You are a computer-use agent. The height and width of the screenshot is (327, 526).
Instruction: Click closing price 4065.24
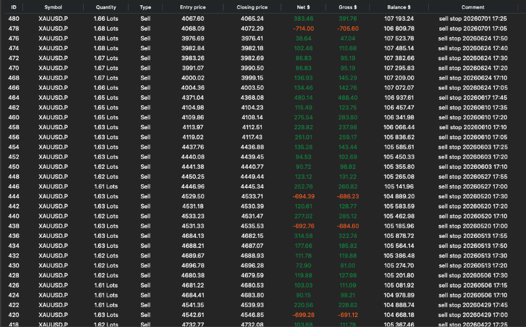252,19
